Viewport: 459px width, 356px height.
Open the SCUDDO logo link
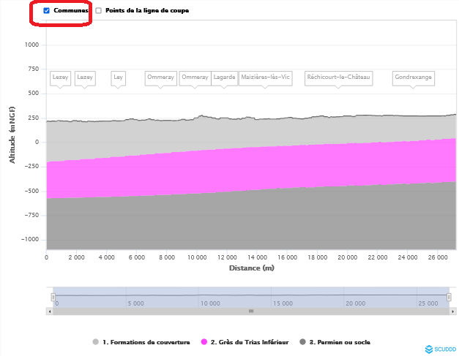click(440, 349)
